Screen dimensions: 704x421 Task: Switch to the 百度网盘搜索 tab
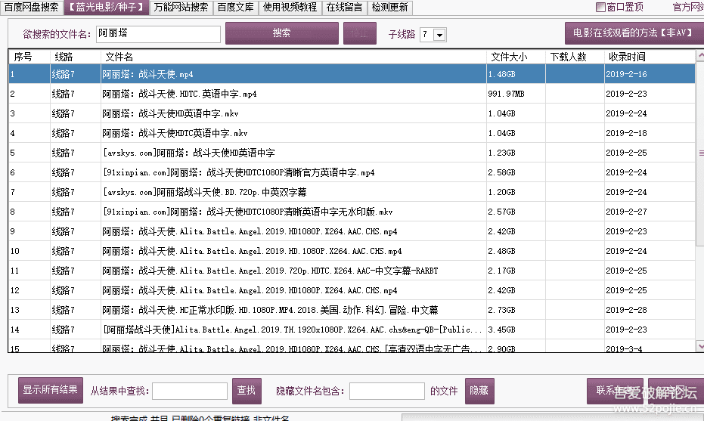tap(31, 8)
